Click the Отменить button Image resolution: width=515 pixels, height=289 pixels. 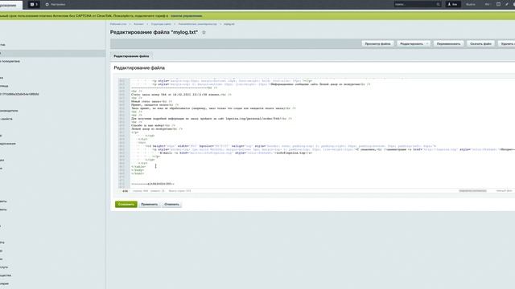pyautogui.click(x=171, y=204)
